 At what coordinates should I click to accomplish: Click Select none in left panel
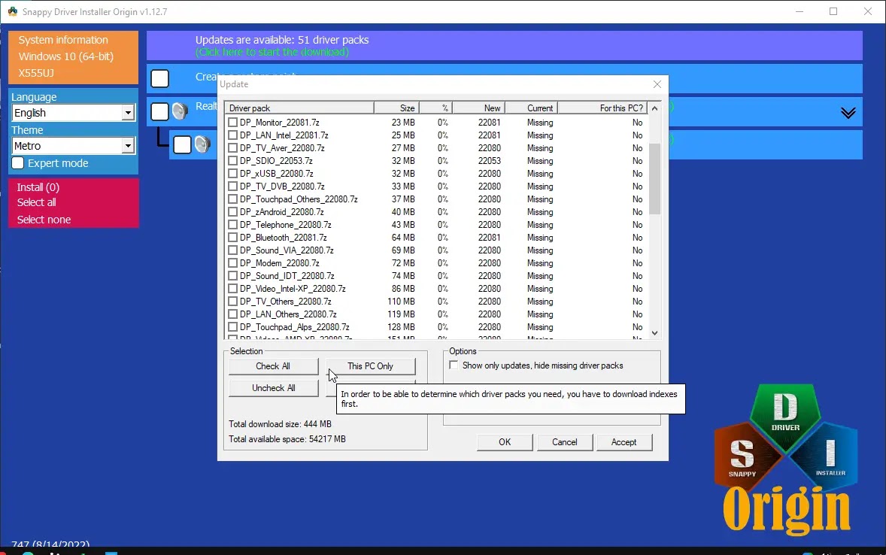(x=44, y=220)
